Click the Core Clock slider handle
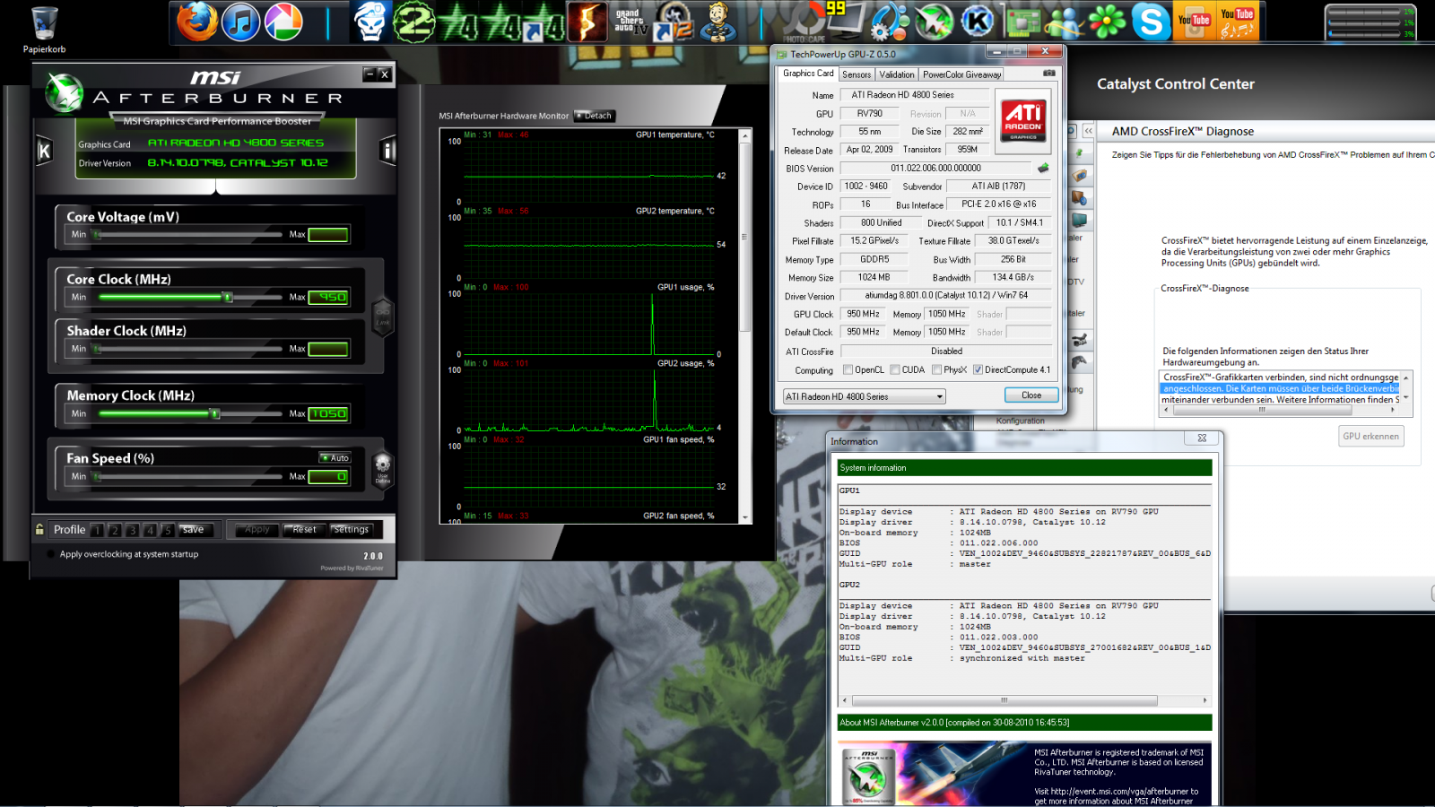1435x807 pixels. pos(228,297)
